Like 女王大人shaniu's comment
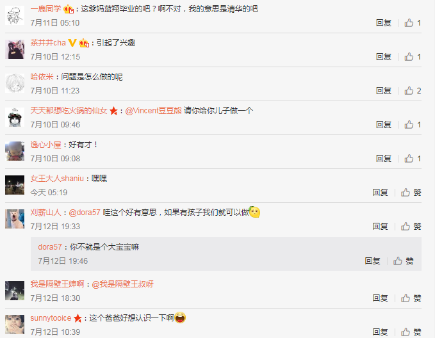 (x=411, y=193)
